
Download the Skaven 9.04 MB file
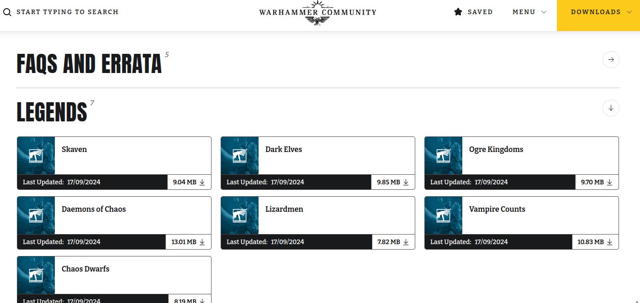189,182
